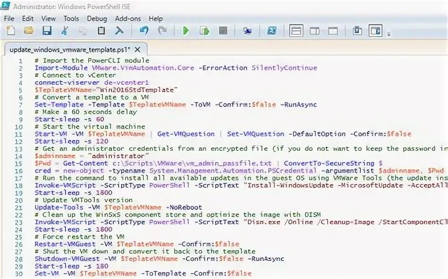The width and height of the screenshot is (448, 279).
Task: Click the "Win2016StdTemplate" string
Action: click(x=137, y=90)
